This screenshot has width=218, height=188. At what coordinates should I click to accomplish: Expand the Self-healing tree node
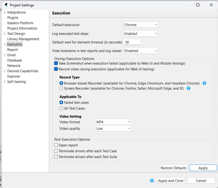(5, 82)
